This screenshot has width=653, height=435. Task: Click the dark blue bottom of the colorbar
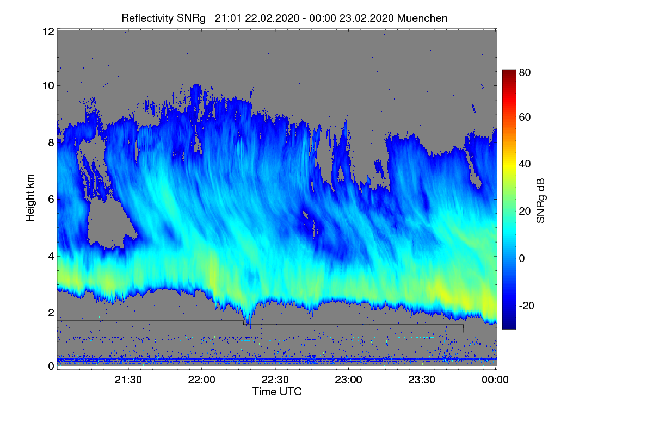point(509,324)
